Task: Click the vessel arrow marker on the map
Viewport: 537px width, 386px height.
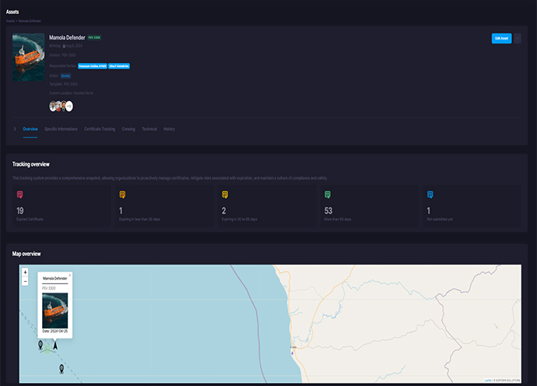Action: [54, 345]
